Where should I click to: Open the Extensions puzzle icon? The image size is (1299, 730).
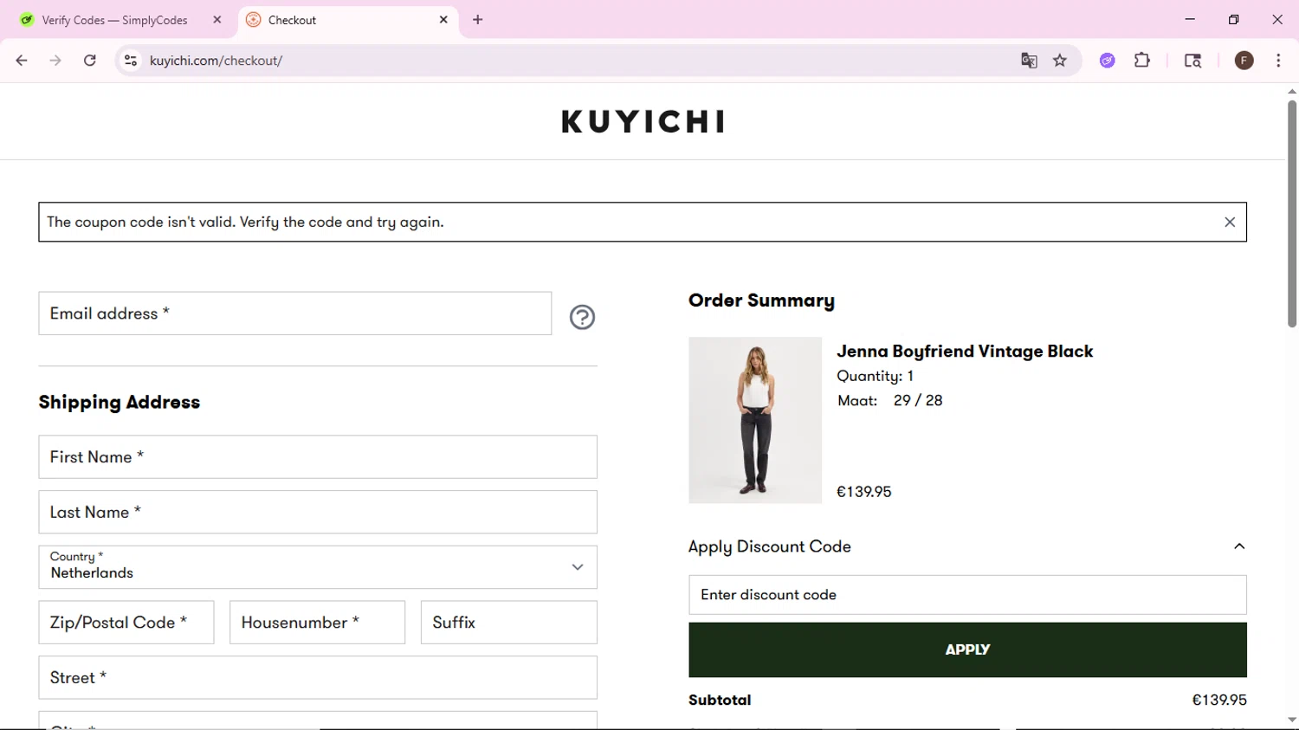point(1142,61)
